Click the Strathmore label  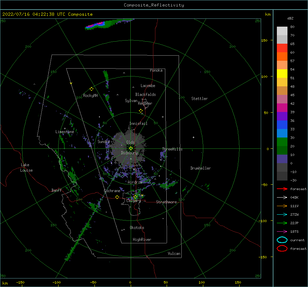(166, 202)
